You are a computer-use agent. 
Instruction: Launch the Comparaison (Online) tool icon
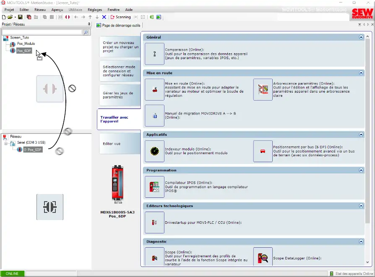pos(154,54)
